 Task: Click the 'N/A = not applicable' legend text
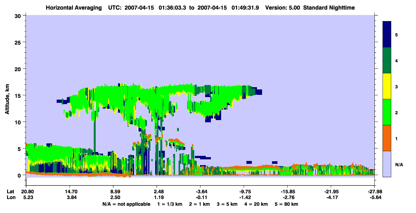pos(126,204)
